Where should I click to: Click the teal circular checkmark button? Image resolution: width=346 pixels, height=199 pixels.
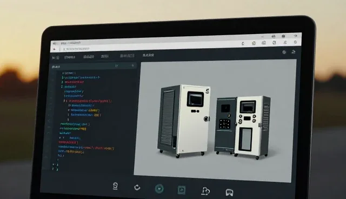159,189
